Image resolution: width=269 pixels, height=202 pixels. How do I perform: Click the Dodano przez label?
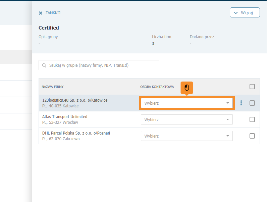202,37
